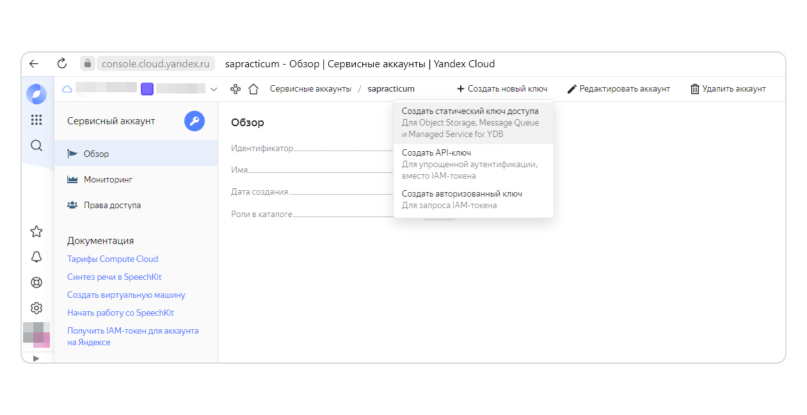Click the Документация heading

[100, 241]
